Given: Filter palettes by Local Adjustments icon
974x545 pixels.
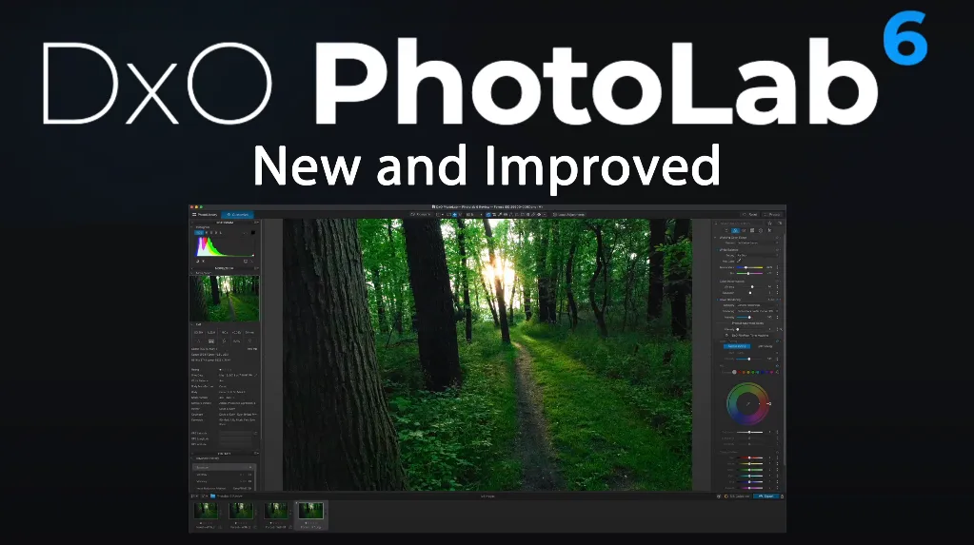Looking at the screenshot, I should tap(761, 230).
